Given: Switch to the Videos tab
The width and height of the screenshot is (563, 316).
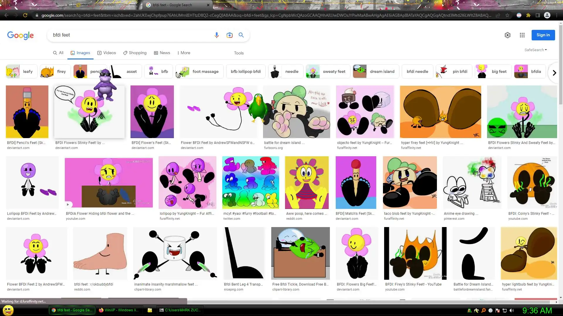Looking at the screenshot, I should click(106, 53).
